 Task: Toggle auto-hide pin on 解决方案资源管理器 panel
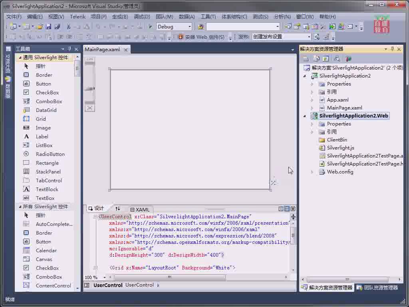click(392, 49)
